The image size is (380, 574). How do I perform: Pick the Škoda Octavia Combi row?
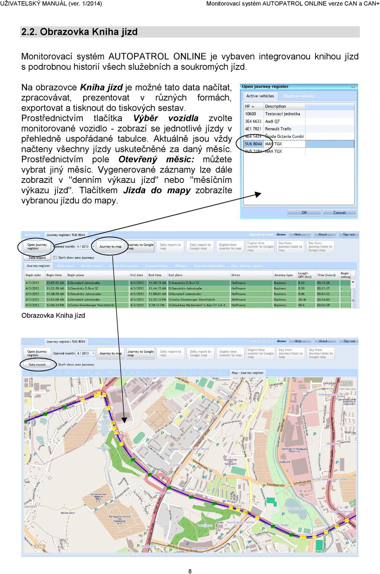299,136
